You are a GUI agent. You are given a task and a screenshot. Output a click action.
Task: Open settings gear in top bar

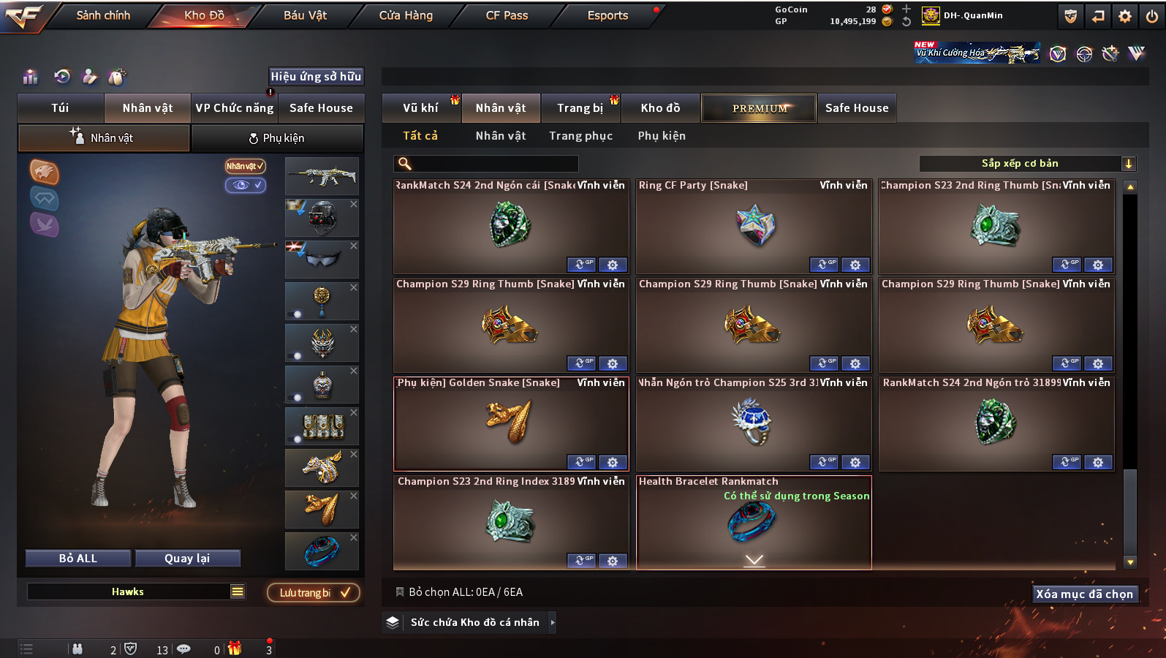tap(1125, 16)
